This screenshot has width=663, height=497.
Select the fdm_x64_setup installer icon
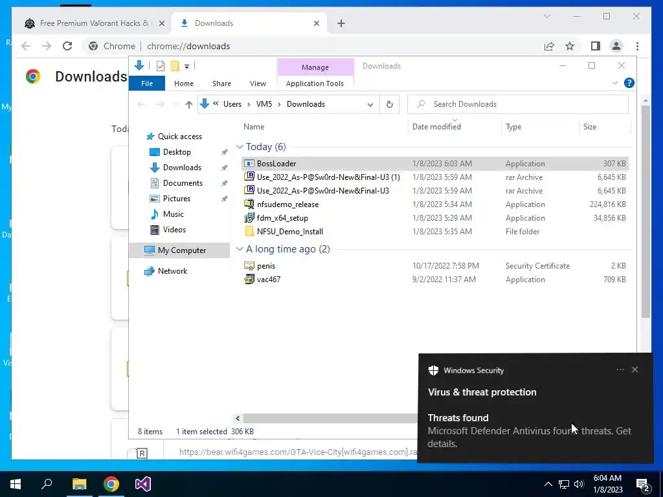click(x=249, y=217)
